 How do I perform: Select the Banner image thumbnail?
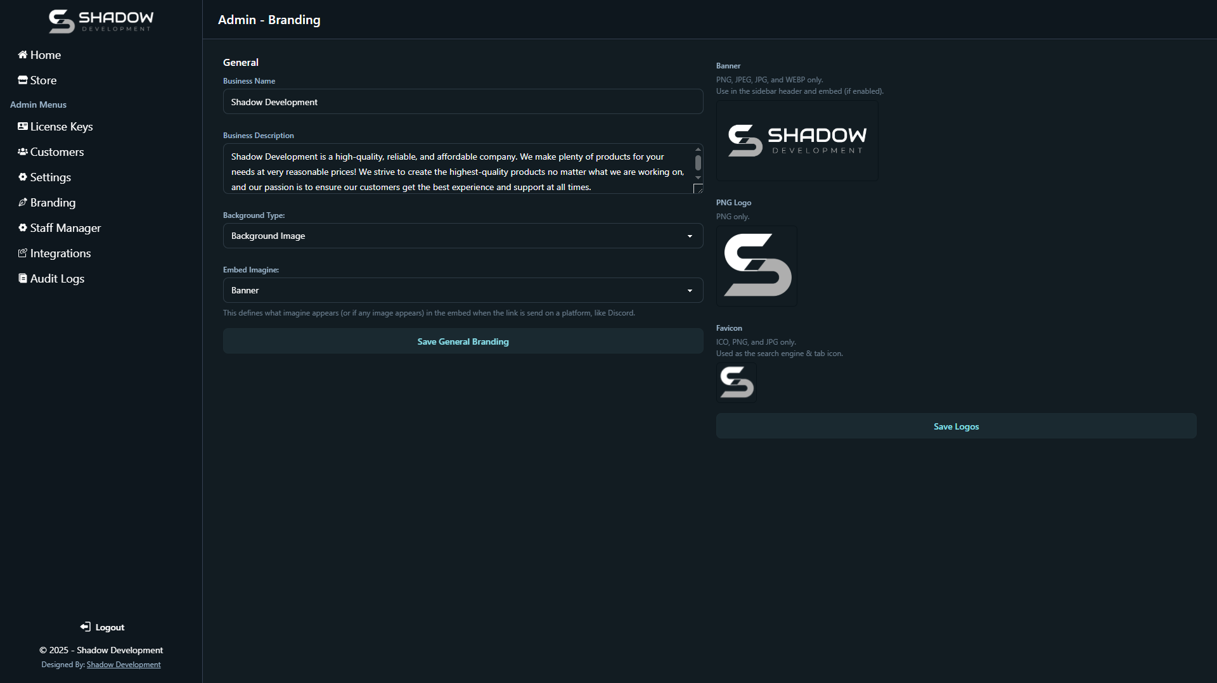tap(797, 141)
